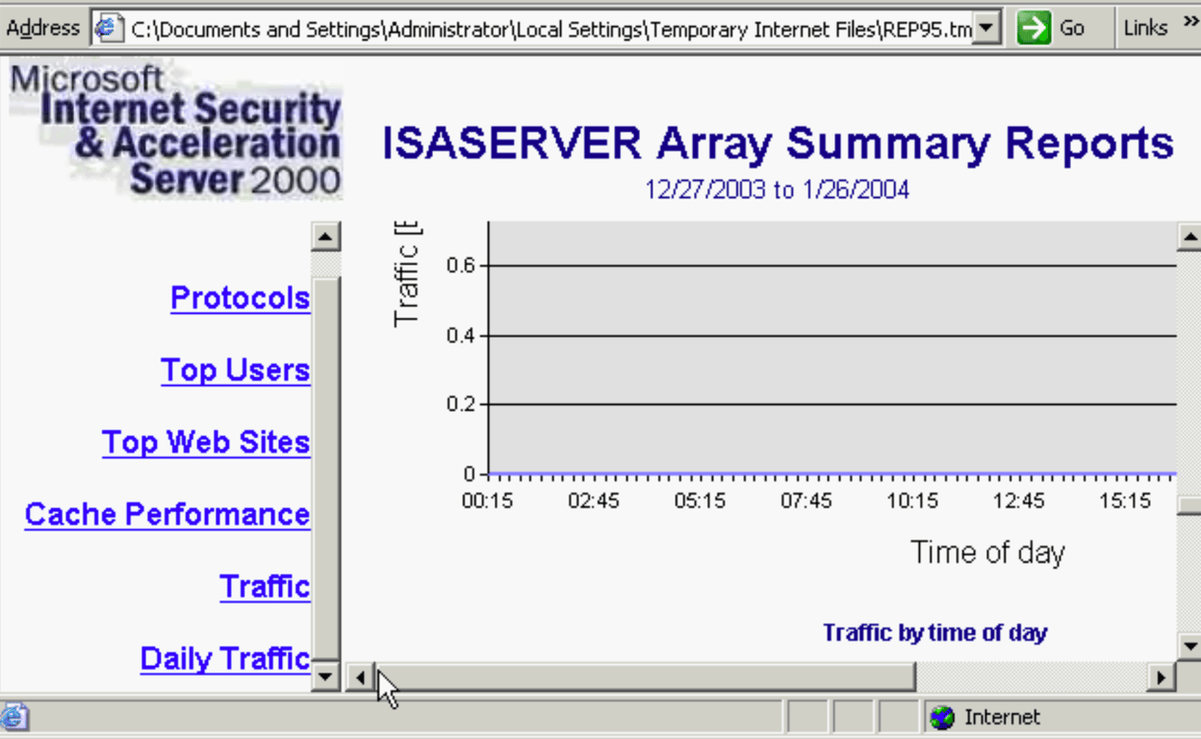Click the Links toolbar label
This screenshot has width=1201, height=739.
tap(1145, 29)
